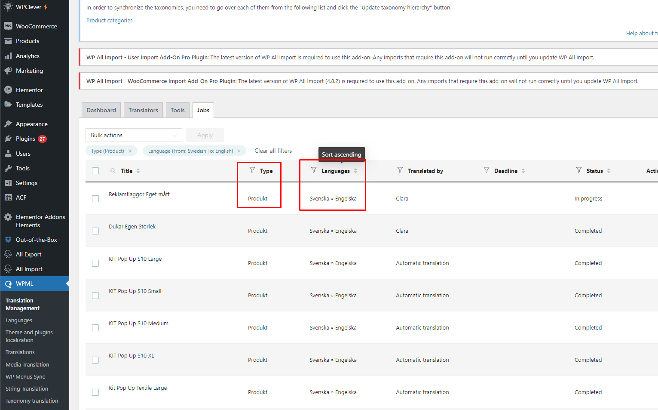
Task: Click the Plugins 27 updates badge
Action: (42, 139)
